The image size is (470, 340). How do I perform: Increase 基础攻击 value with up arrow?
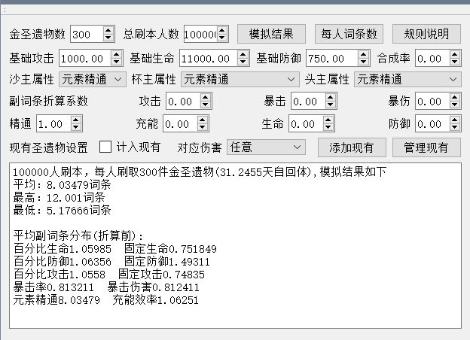click(x=116, y=54)
